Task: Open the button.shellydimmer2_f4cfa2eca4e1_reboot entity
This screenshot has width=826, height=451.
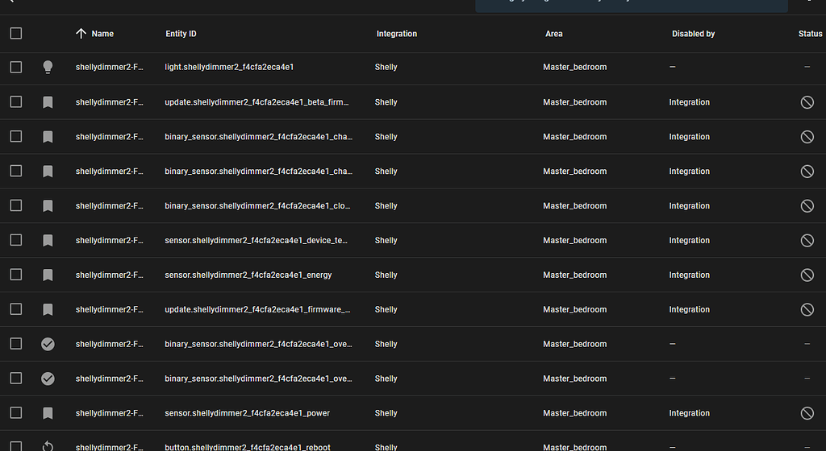Action: click(248, 447)
